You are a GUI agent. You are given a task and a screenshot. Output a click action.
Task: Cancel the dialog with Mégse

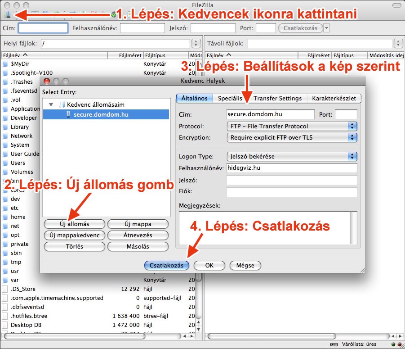[x=245, y=265]
